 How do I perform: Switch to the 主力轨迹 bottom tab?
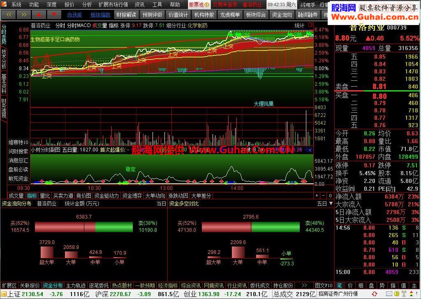click(76, 285)
